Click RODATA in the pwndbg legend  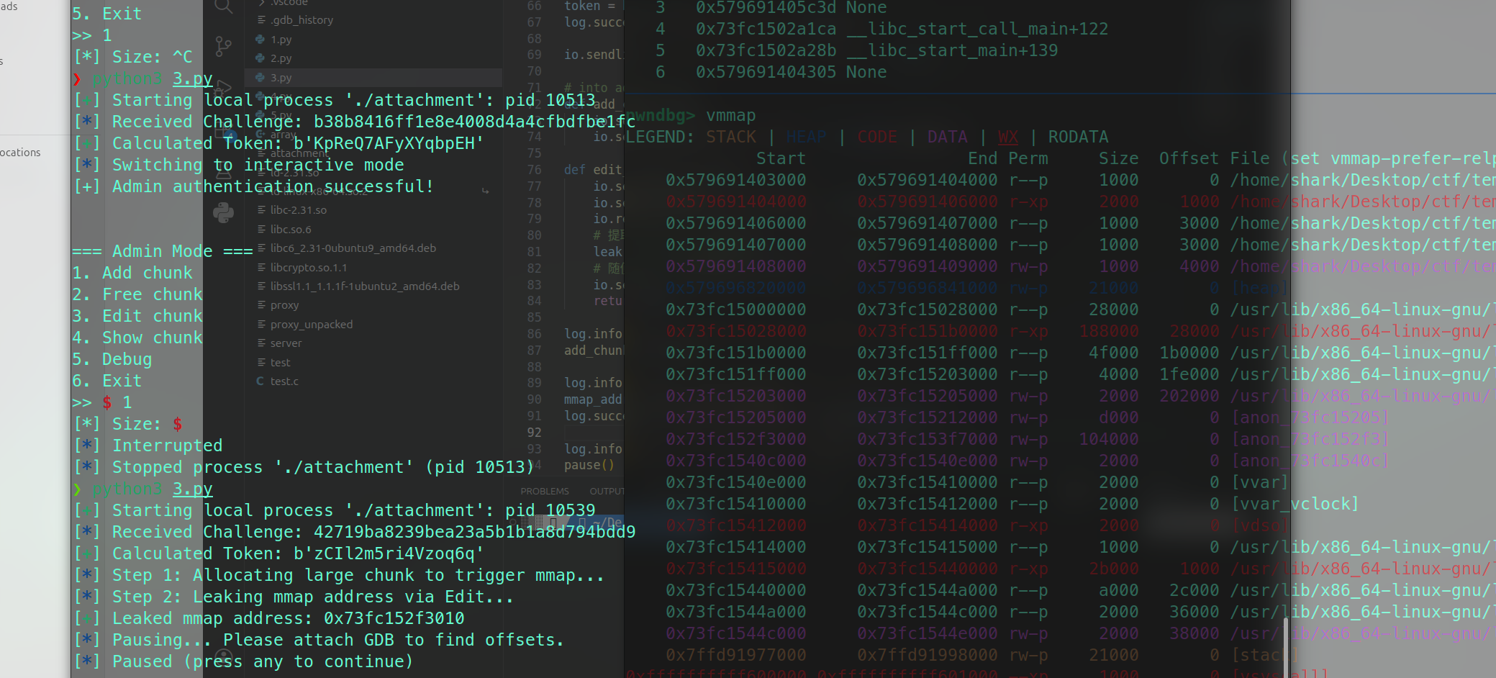(1078, 137)
